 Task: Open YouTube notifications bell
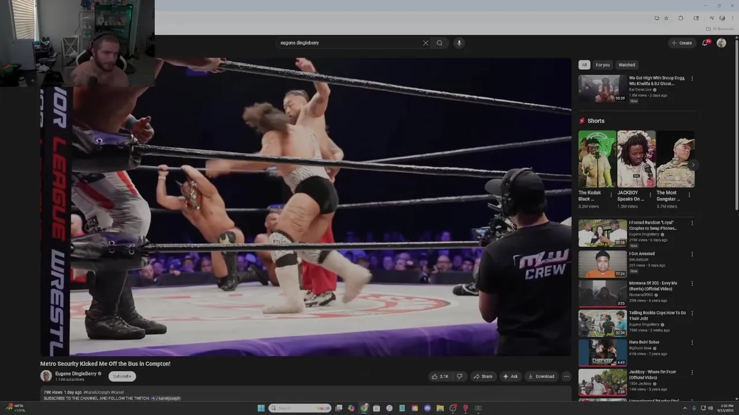705,43
